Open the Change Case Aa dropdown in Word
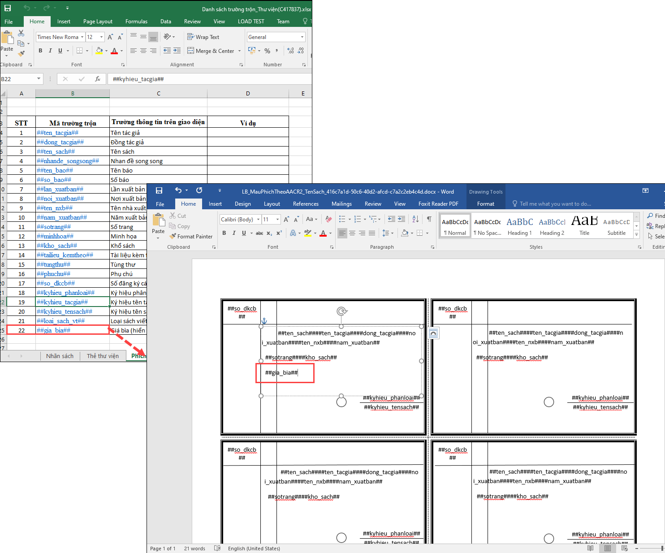 point(311,220)
